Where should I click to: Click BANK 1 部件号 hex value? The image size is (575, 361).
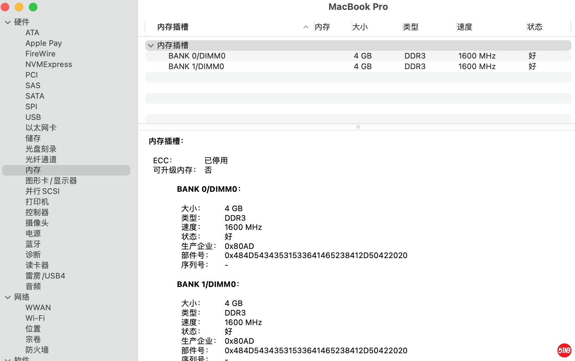coord(316,351)
